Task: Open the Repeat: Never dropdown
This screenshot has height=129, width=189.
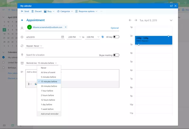Action: 34,46
